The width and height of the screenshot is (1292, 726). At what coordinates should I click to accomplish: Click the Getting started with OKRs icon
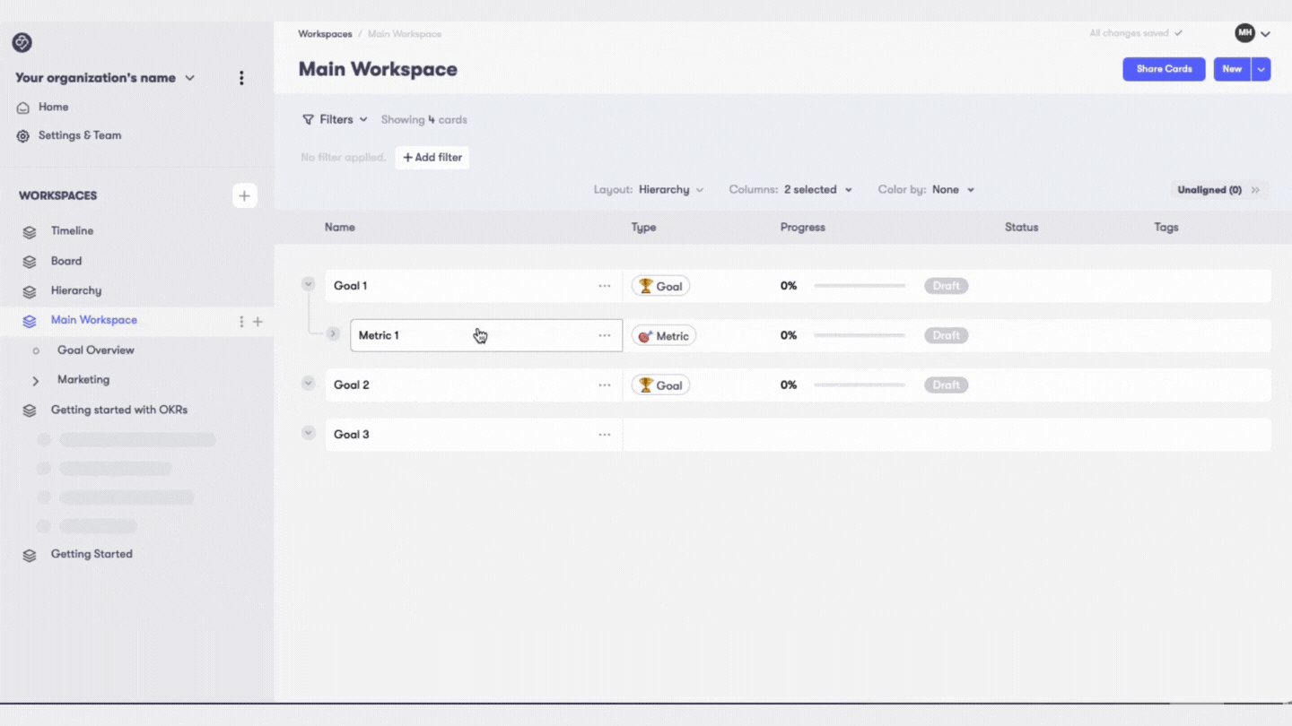click(30, 411)
